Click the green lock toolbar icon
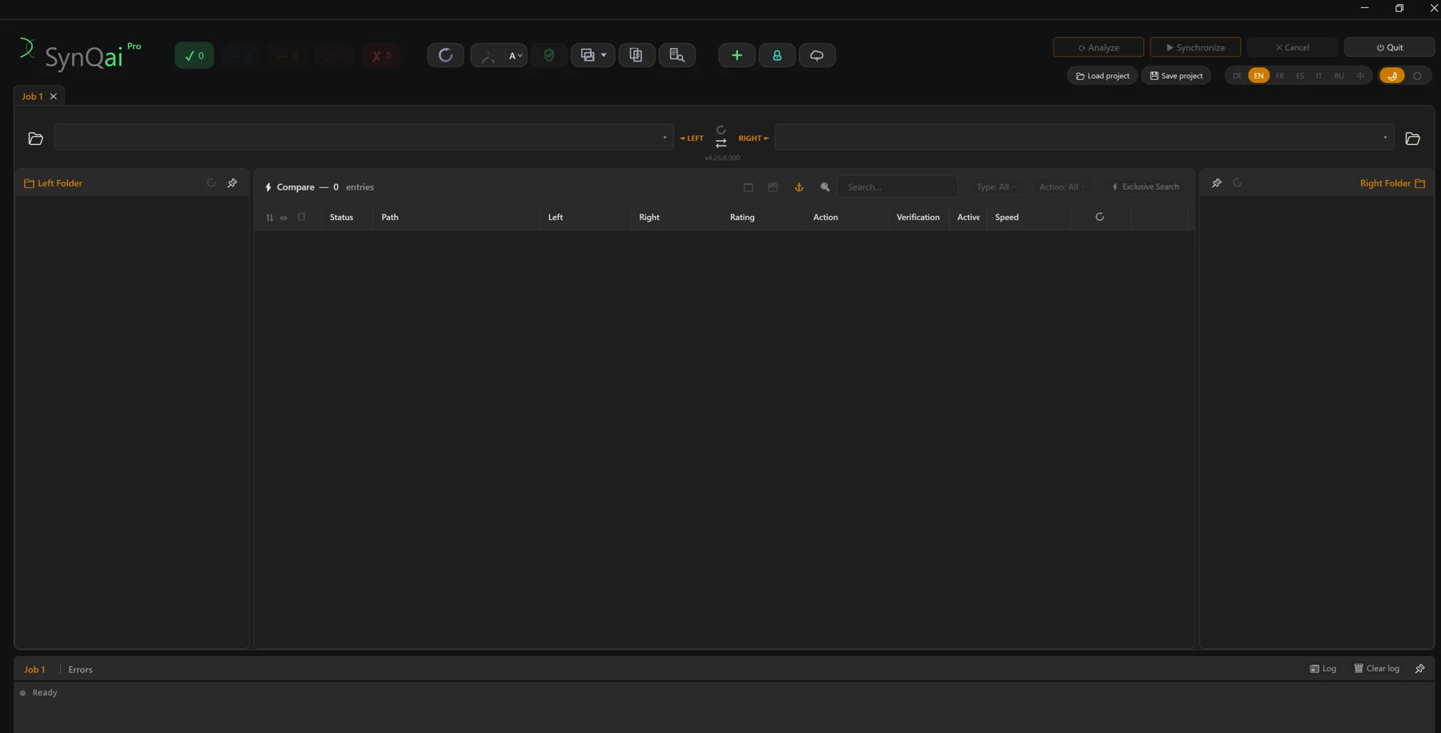The image size is (1441, 733). coord(777,55)
